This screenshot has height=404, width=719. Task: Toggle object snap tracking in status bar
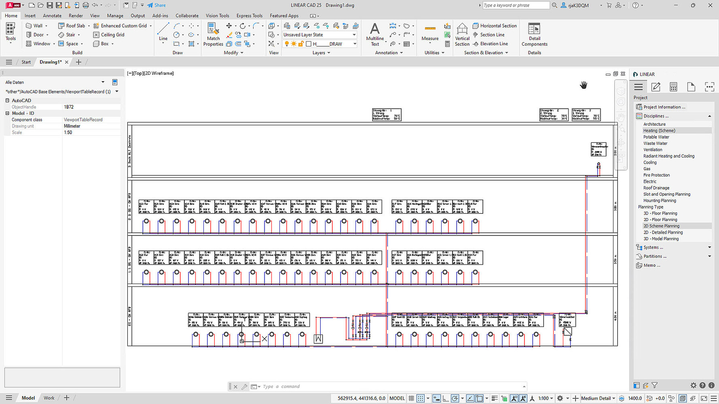[470, 398]
